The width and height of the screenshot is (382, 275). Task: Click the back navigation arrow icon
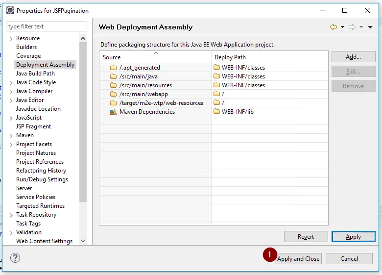tap(334, 27)
